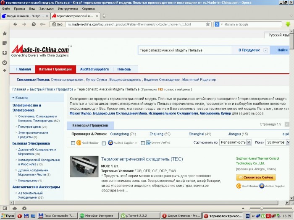The width and height of the screenshot is (294, 220).
Task: Click the Opera reload page icon
Action: 34,24
